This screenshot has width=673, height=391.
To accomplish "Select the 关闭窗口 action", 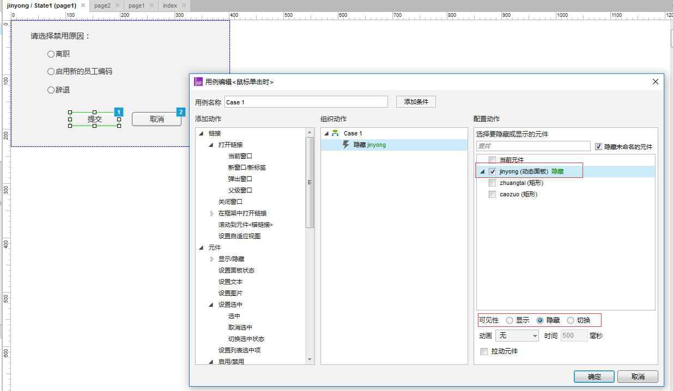I will [x=230, y=202].
